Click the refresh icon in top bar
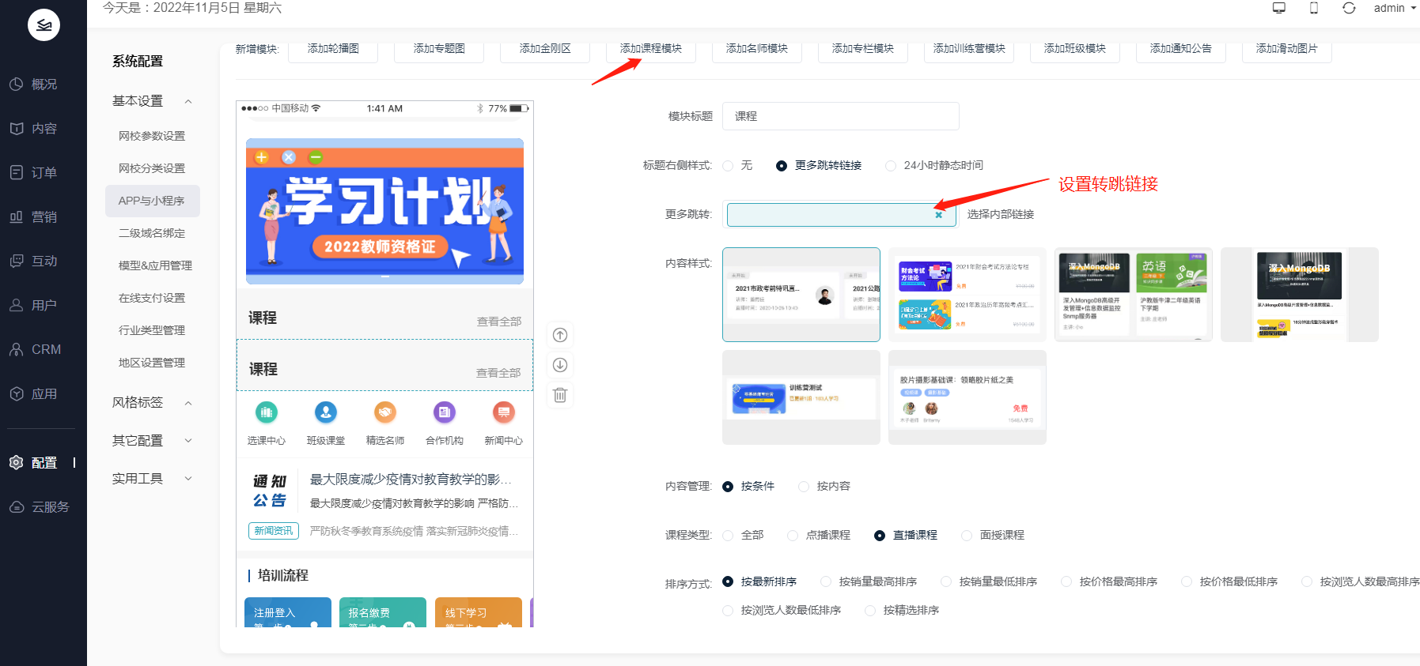The width and height of the screenshot is (1420, 666). tap(1349, 8)
